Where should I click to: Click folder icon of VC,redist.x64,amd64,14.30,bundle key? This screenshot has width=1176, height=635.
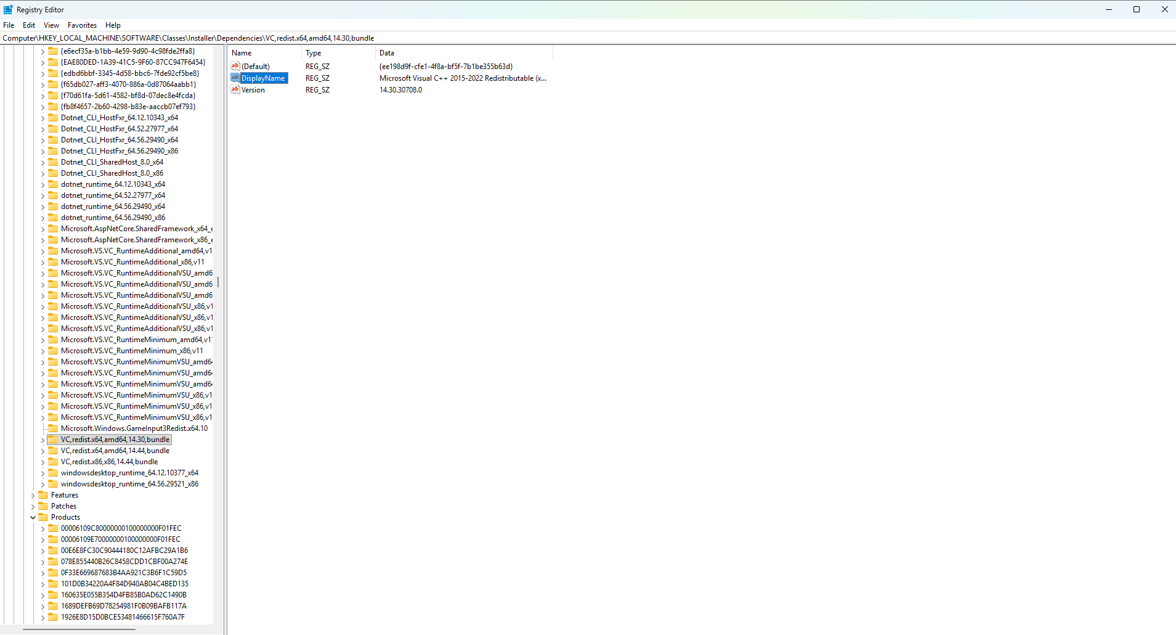53,440
